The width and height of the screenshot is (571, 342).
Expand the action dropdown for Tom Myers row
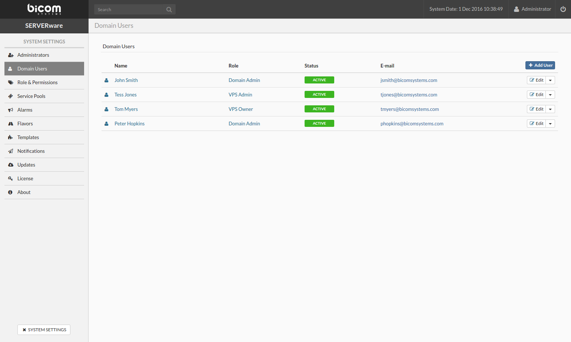coord(550,109)
